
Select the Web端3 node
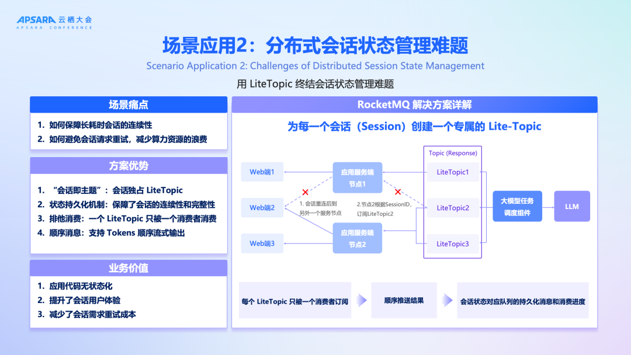pyautogui.click(x=262, y=243)
